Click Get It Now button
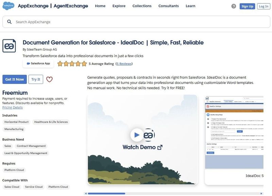The image size is (272, 196). pos(15,79)
